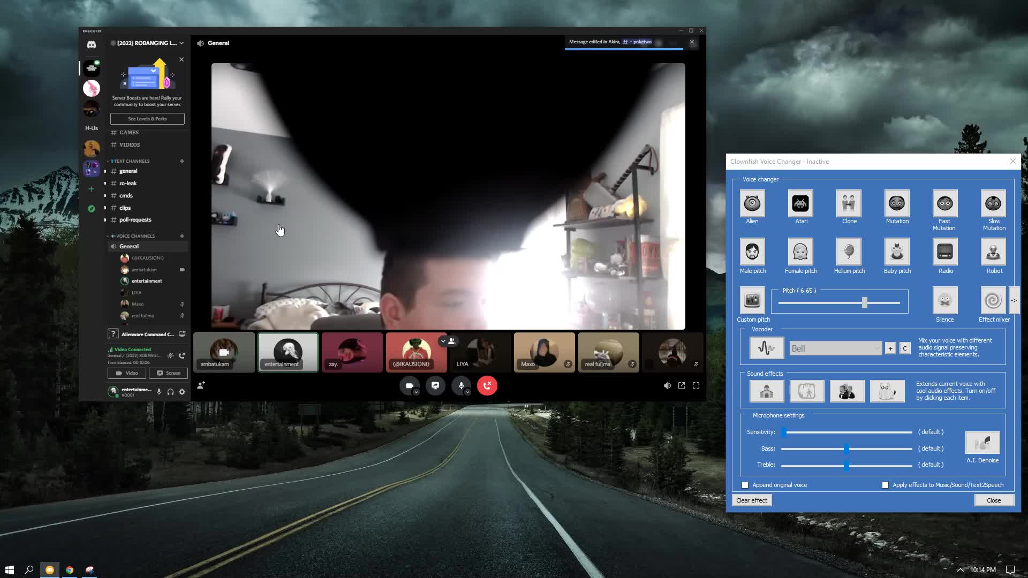Check Apply effects to Music/Sound/Text2Speech
This screenshot has height=578, width=1028.
885,485
